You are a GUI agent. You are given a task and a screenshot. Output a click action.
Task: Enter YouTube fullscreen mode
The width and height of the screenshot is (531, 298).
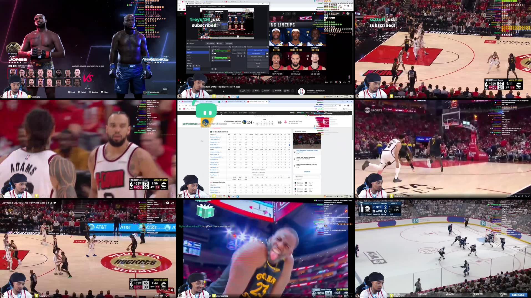pos(349,82)
